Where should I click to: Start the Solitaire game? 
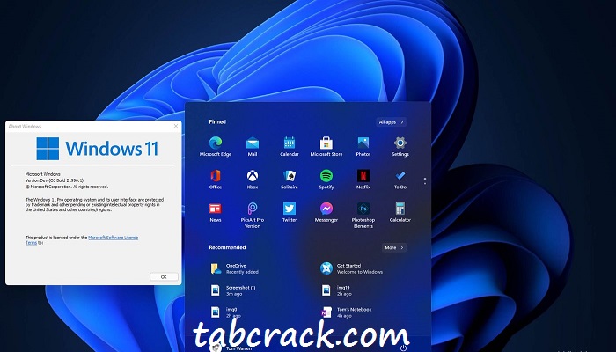click(290, 180)
